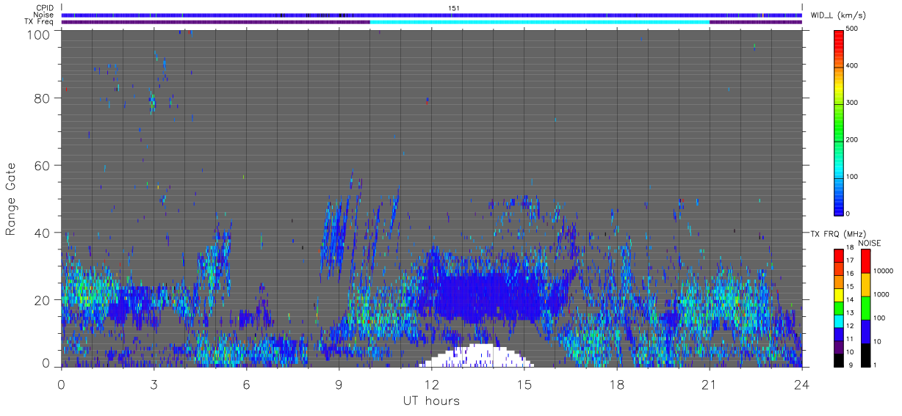This screenshot has width=902, height=416.
Task: Click the 40 label on Range Gate axis
Action: click(x=43, y=233)
